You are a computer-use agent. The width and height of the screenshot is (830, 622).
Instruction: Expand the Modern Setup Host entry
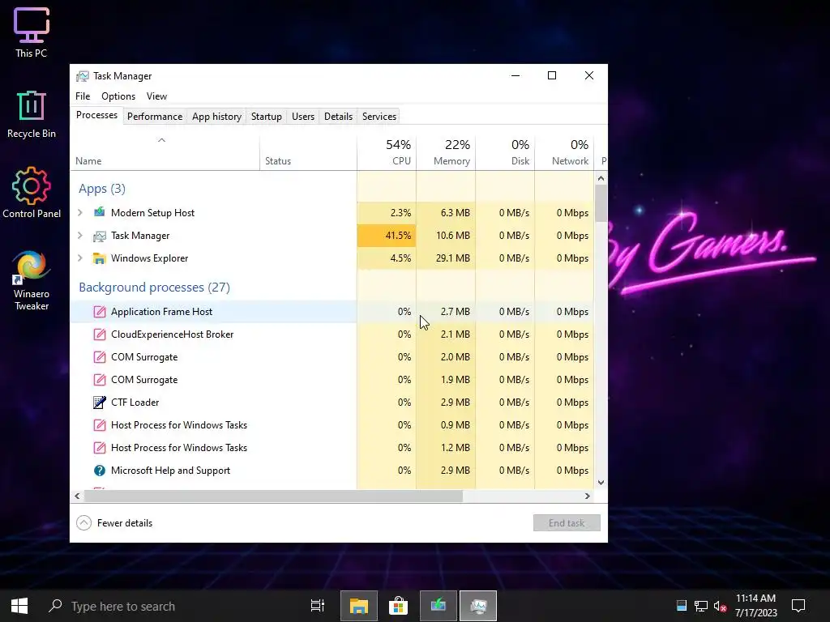(x=80, y=213)
